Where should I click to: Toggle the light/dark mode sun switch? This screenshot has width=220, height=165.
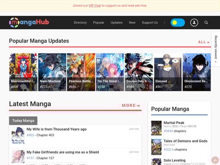click(x=178, y=22)
